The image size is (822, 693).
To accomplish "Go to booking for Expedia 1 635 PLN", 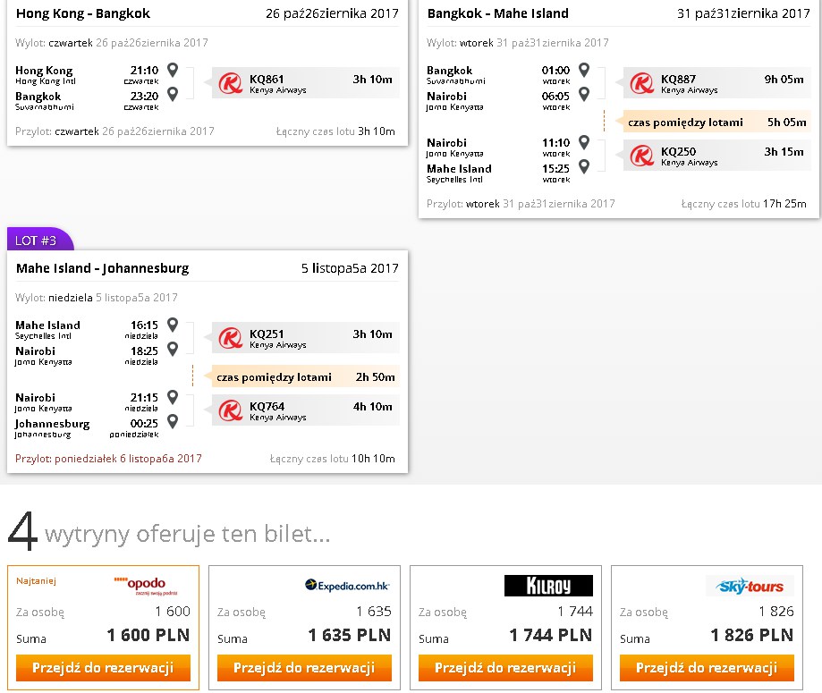I will tap(305, 668).
